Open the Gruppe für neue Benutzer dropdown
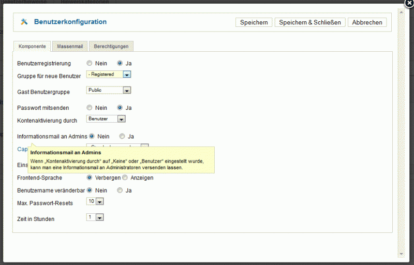 click(x=109, y=75)
